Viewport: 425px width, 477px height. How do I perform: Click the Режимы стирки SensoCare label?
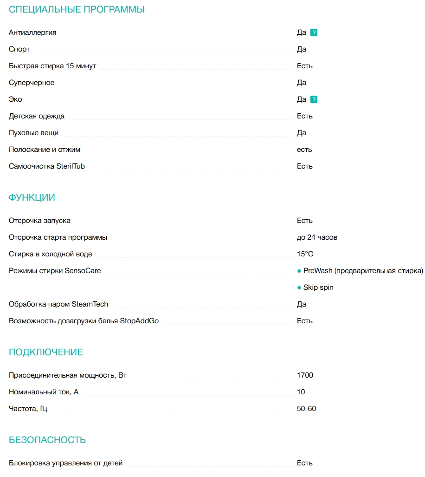[x=55, y=271]
